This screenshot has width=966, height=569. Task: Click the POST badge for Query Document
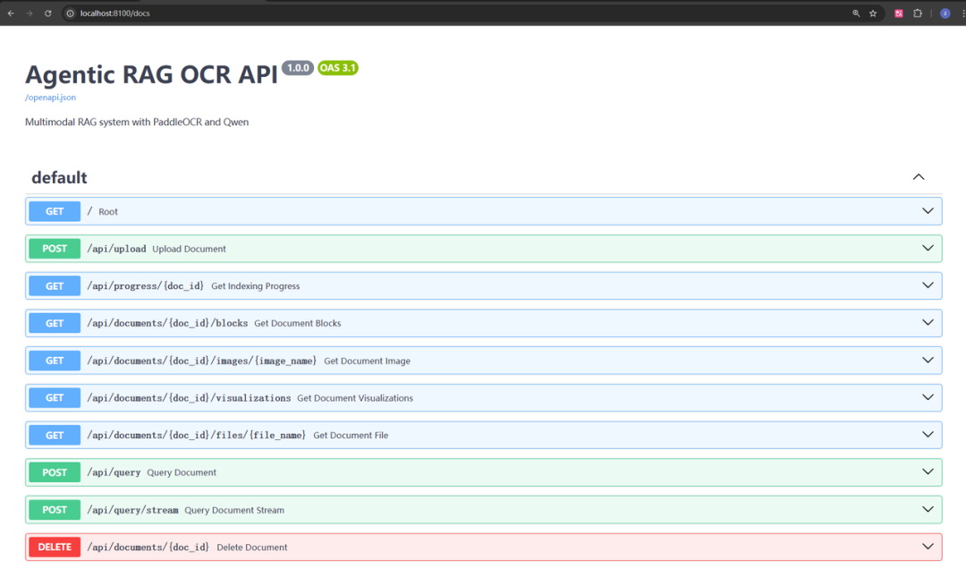coord(55,472)
